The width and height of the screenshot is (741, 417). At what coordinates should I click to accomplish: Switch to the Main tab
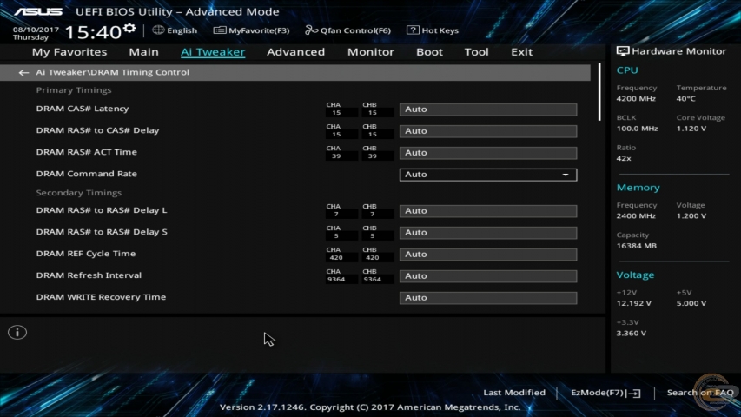coord(143,52)
